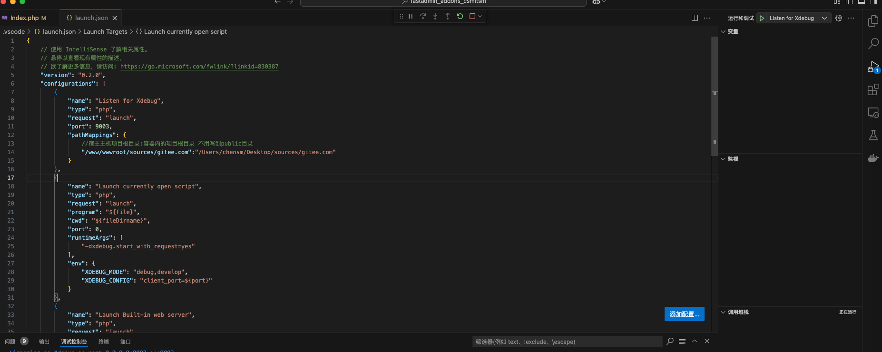
Task: Toggle the secondary side bar layout
Action: point(874,2)
